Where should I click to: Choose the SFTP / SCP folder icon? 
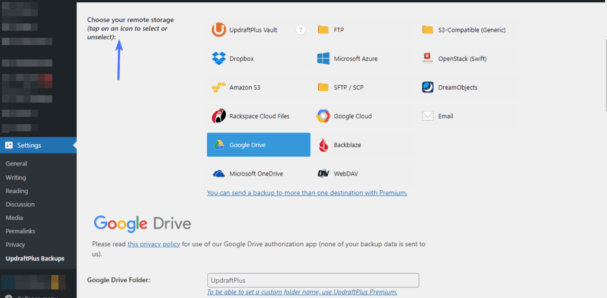point(323,87)
